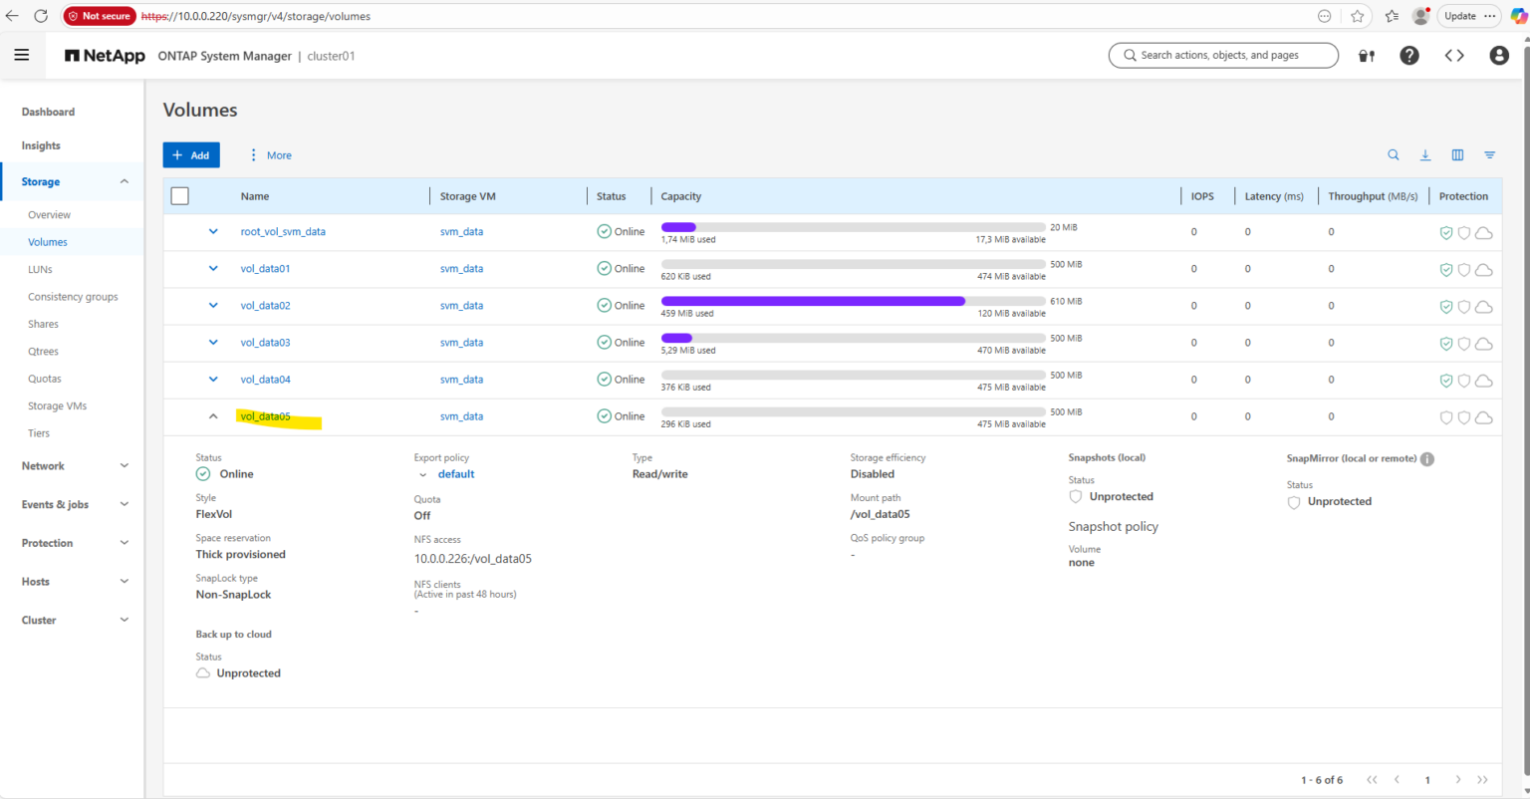Click the Add button to create a volume
1530x799 pixels.
191,154
